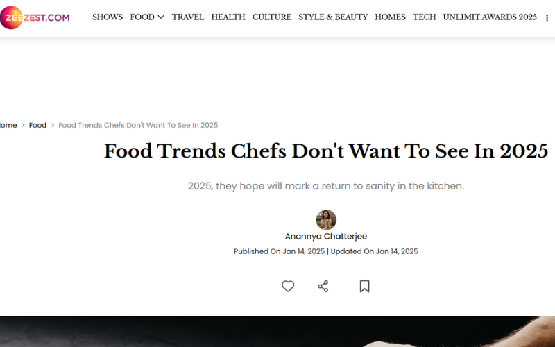
Task: Select Style & Beauty in navigation
Action: (x=333, y=17)
